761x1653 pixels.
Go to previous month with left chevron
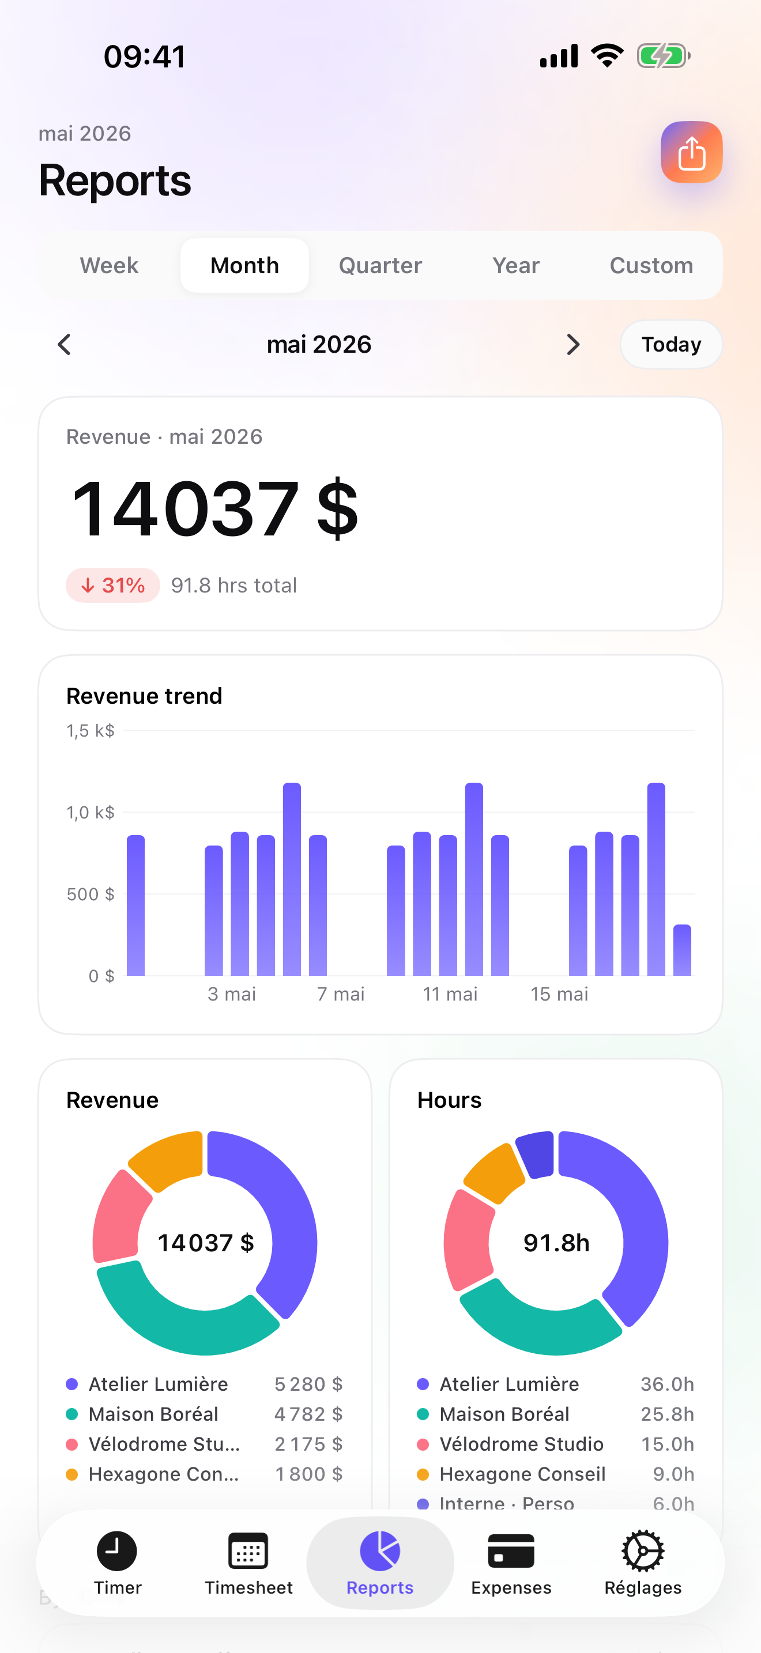click(x=64, y=345)
